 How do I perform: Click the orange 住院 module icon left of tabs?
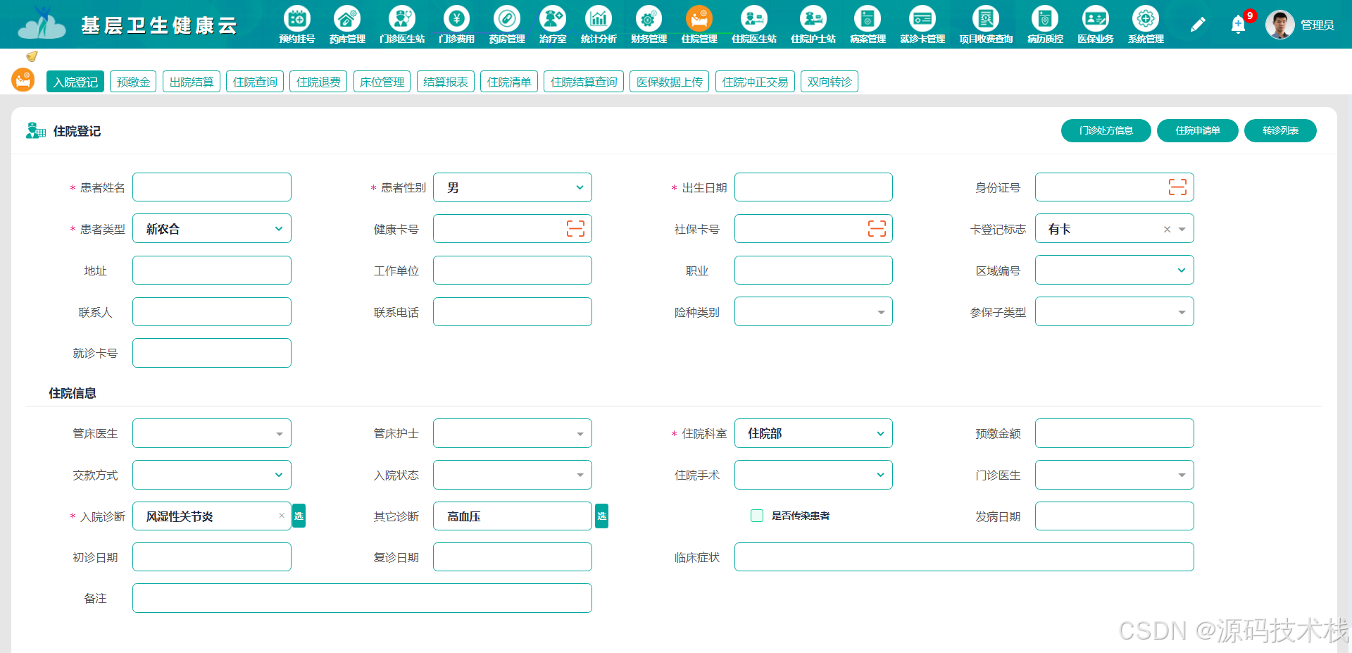pos(23,80)
